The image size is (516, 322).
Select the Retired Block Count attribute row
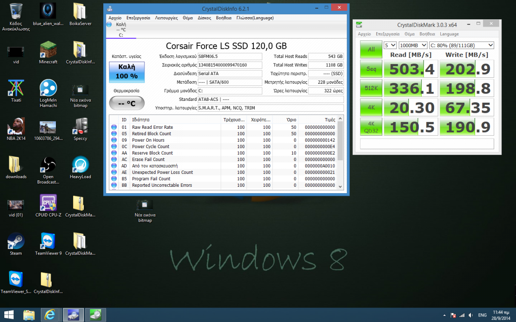(x=223, y=134)
